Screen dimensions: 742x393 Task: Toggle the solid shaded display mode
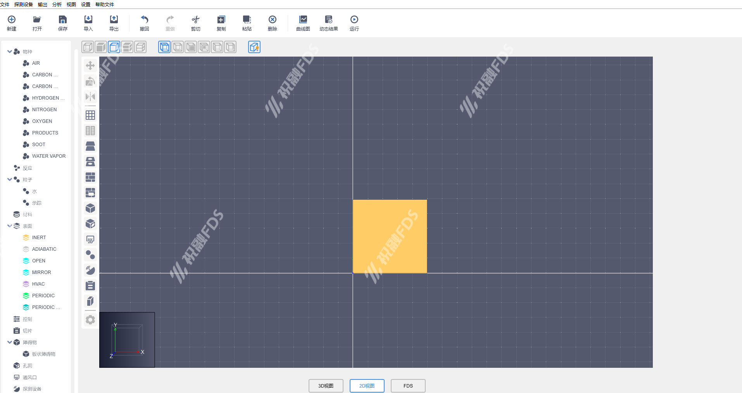[x=101, y=47]
